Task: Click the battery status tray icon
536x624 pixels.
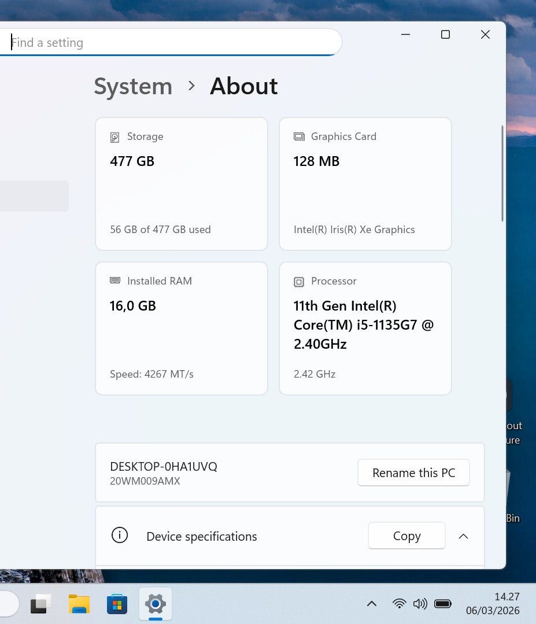Action: point(443,604)
